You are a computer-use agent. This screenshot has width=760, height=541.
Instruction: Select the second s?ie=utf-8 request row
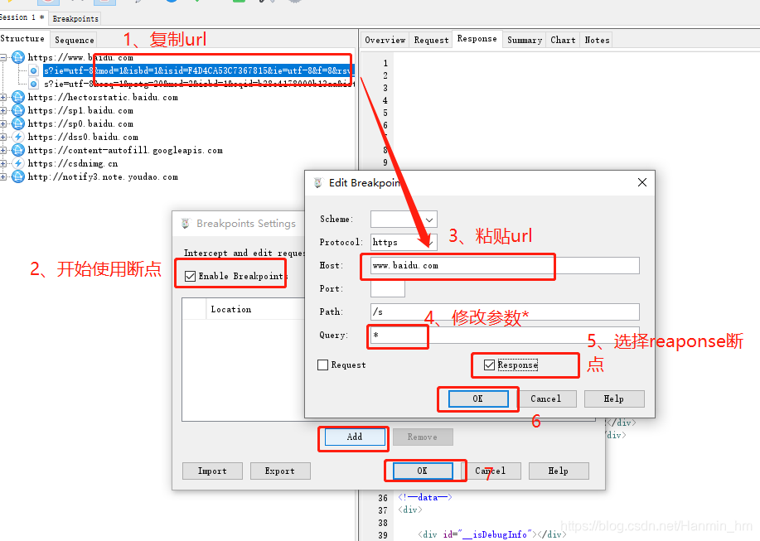[x=199, y=84]
